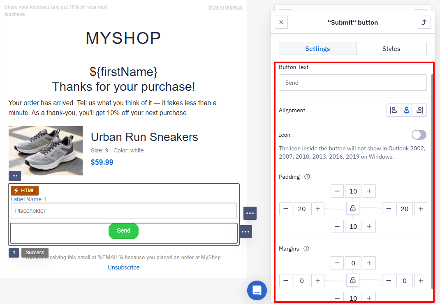Decrease bottom padding with minus button
440x304 pixels.
[337, 226]
